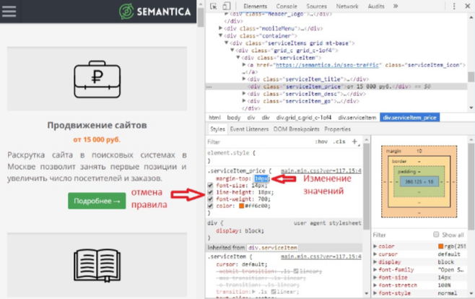Screen dimensions: 475x299
Task: Disable the line-height property checkbox
Action: tap(211, 192)
